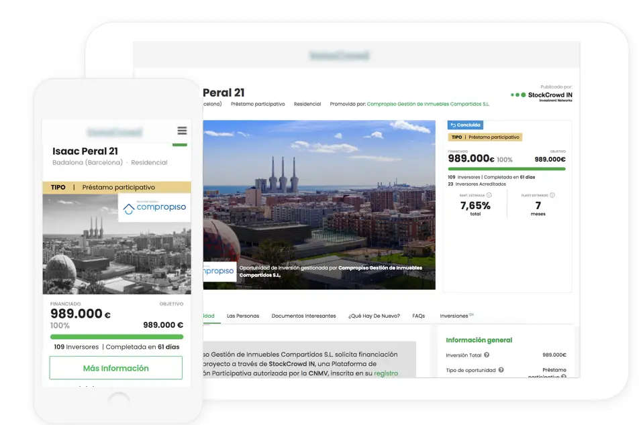The width and height of the screenshot is (641, 425).
Task: Open the Inversiones tab
Action: pyautogui.click(x=456, y=316)
